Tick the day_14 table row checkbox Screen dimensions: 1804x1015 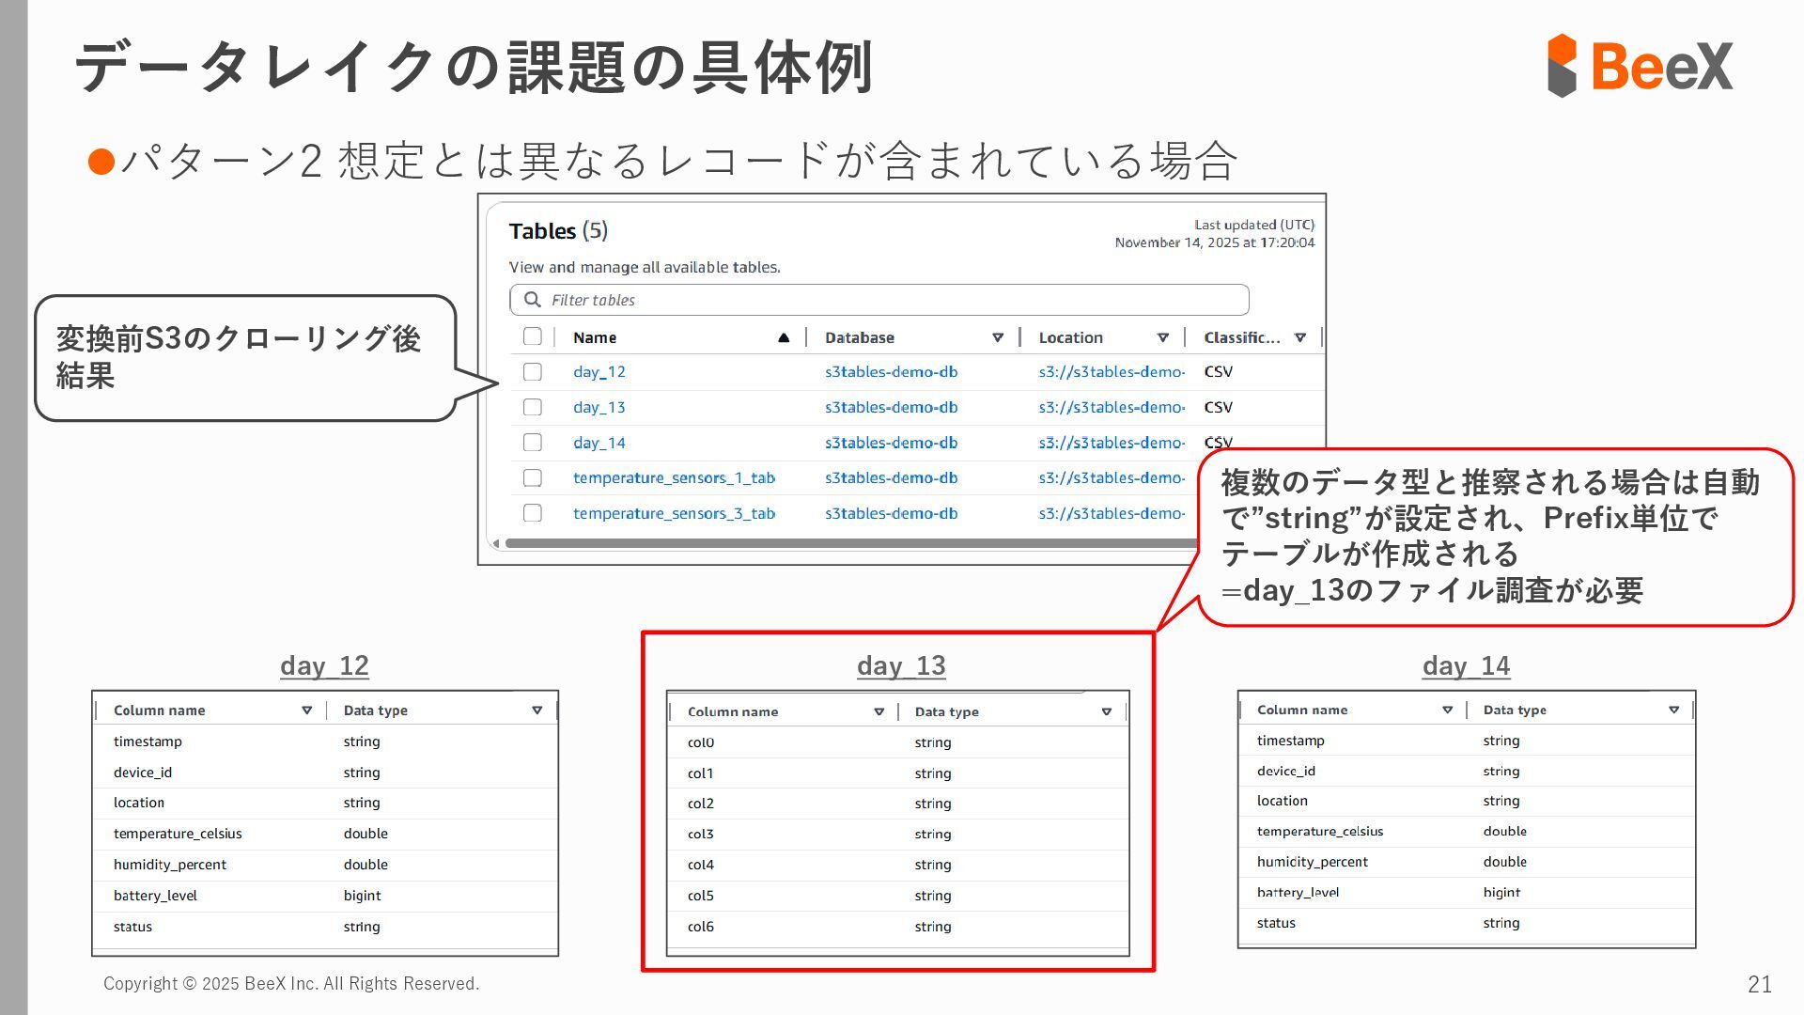click(533, 443)
